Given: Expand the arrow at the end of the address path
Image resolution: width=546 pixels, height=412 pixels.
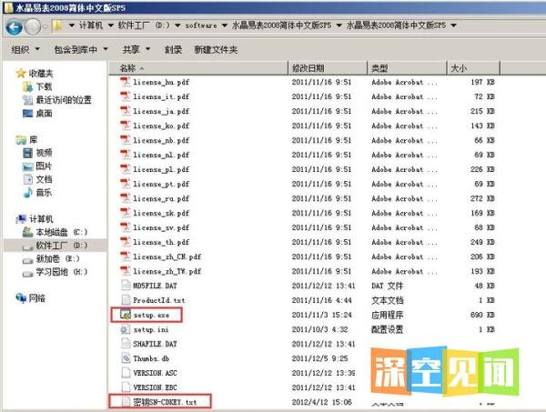Looking at the screenshot, I should (x=454, y=25).
